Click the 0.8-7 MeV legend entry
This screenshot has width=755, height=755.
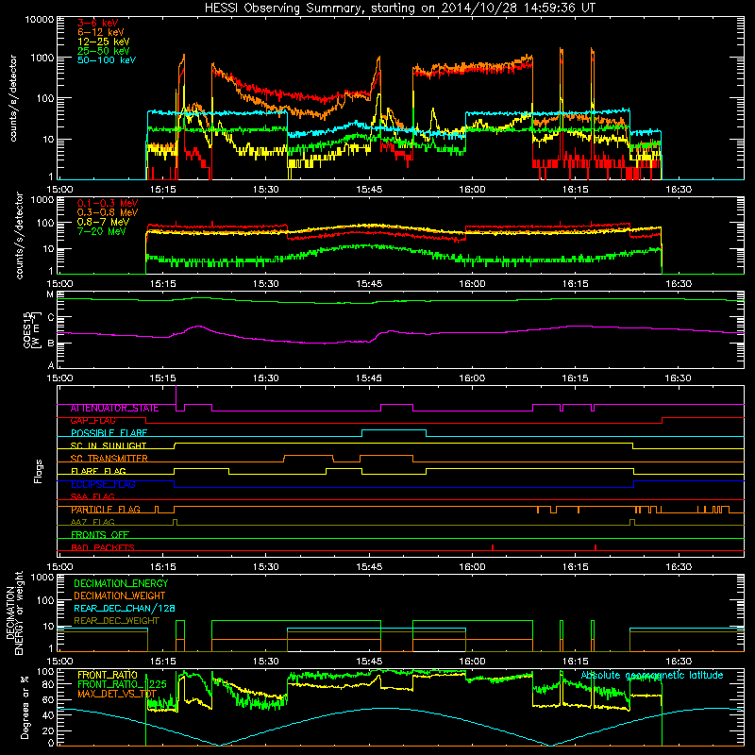[x=104, y=222]
